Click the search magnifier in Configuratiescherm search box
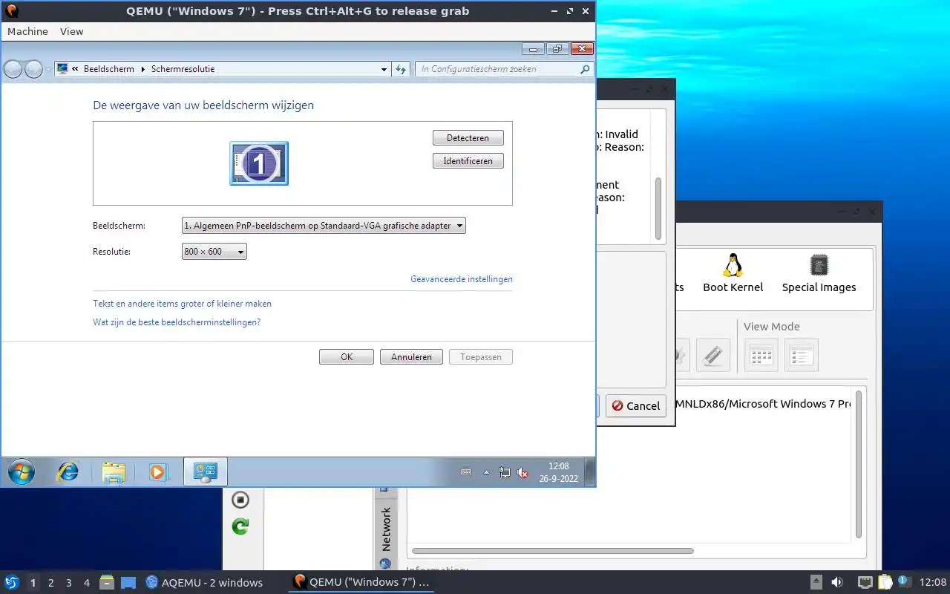Screen dimensions: 950x594 click(x=584, y=69)
